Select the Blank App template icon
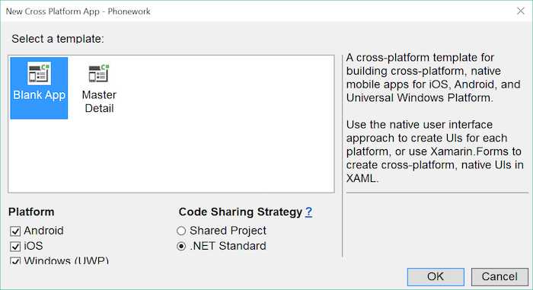The image size is (533, 290). tap(39, 73)
